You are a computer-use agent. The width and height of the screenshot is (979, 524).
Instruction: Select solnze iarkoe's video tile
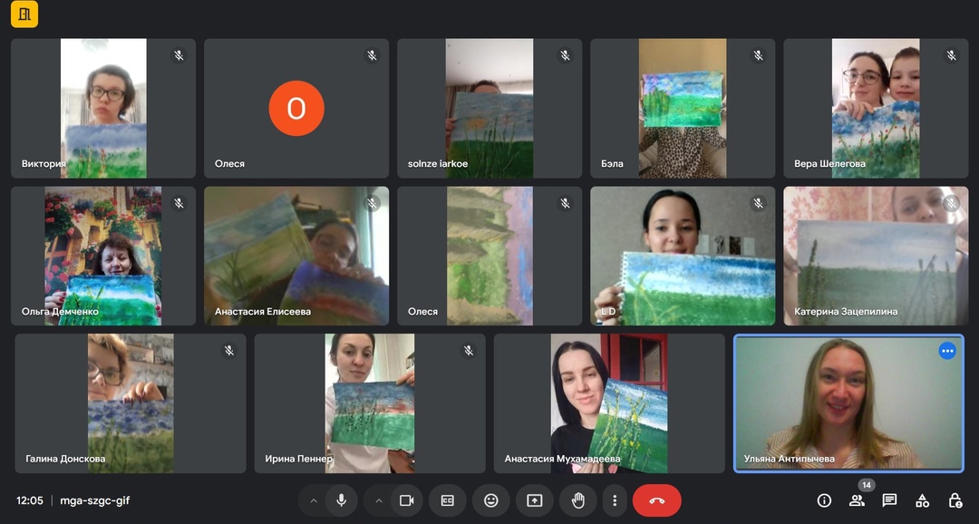pos(489,108)
